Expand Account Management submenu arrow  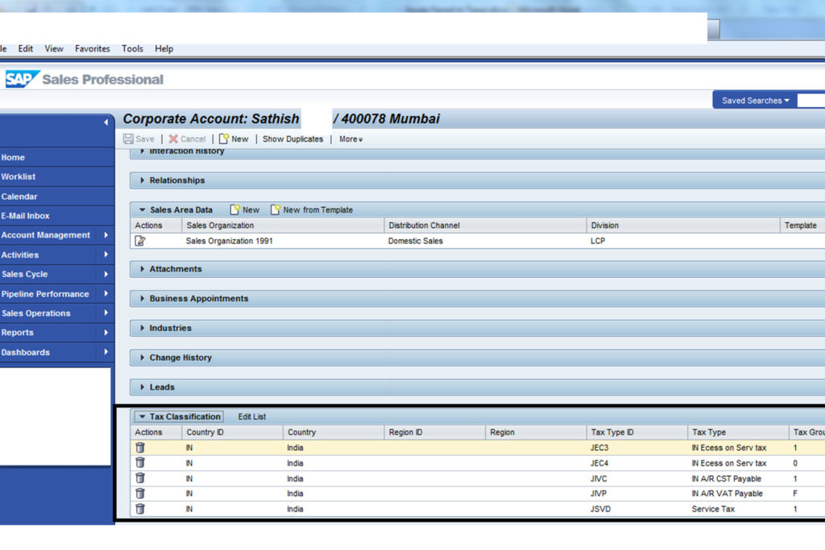106,235
